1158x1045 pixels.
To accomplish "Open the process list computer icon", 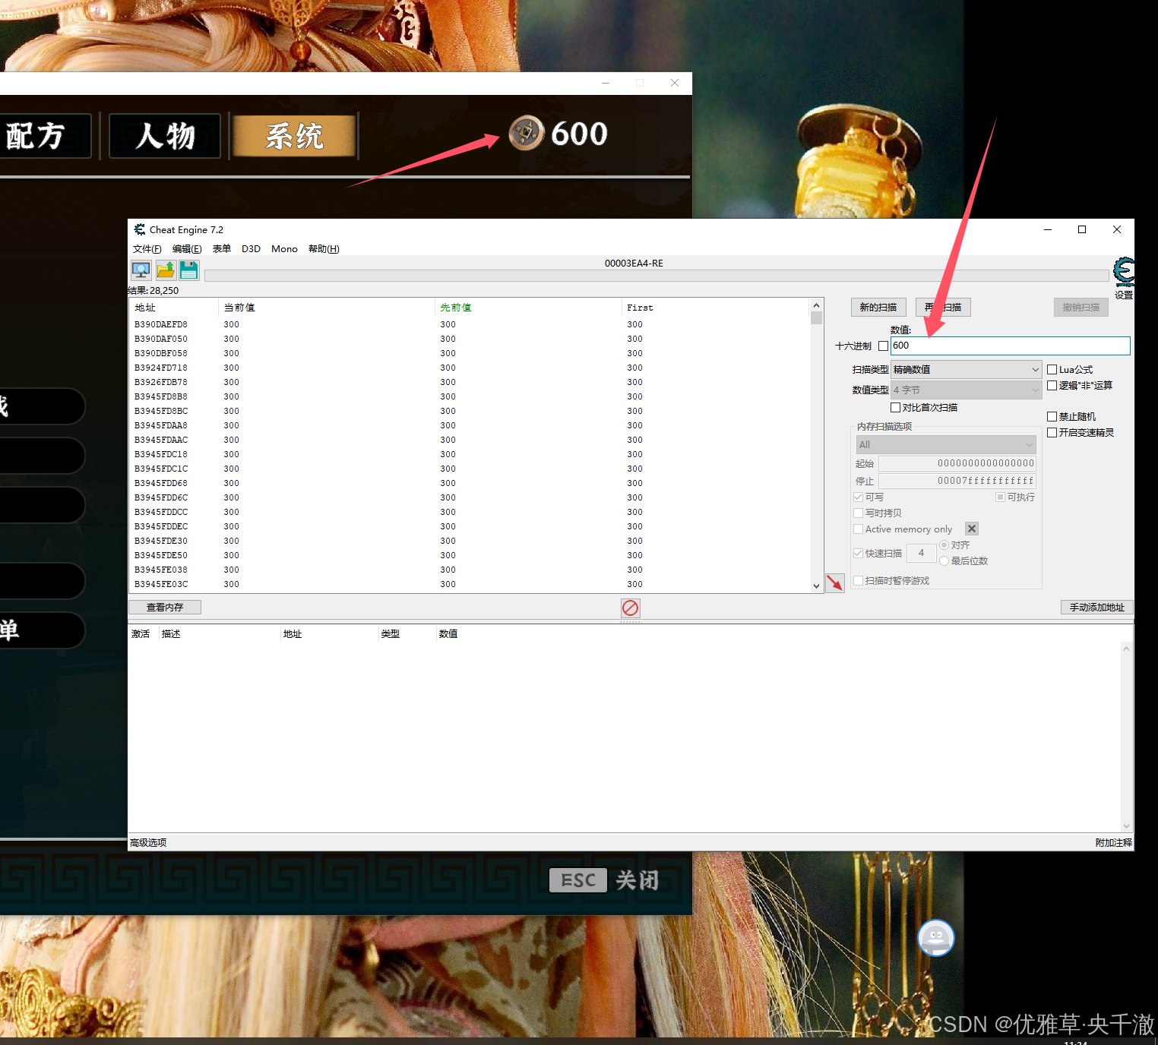I will pos(141,270).
